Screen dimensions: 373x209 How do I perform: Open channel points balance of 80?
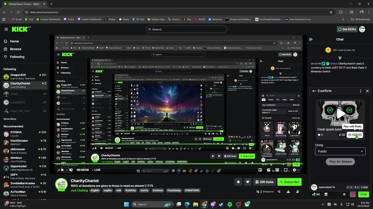[316, 194]
